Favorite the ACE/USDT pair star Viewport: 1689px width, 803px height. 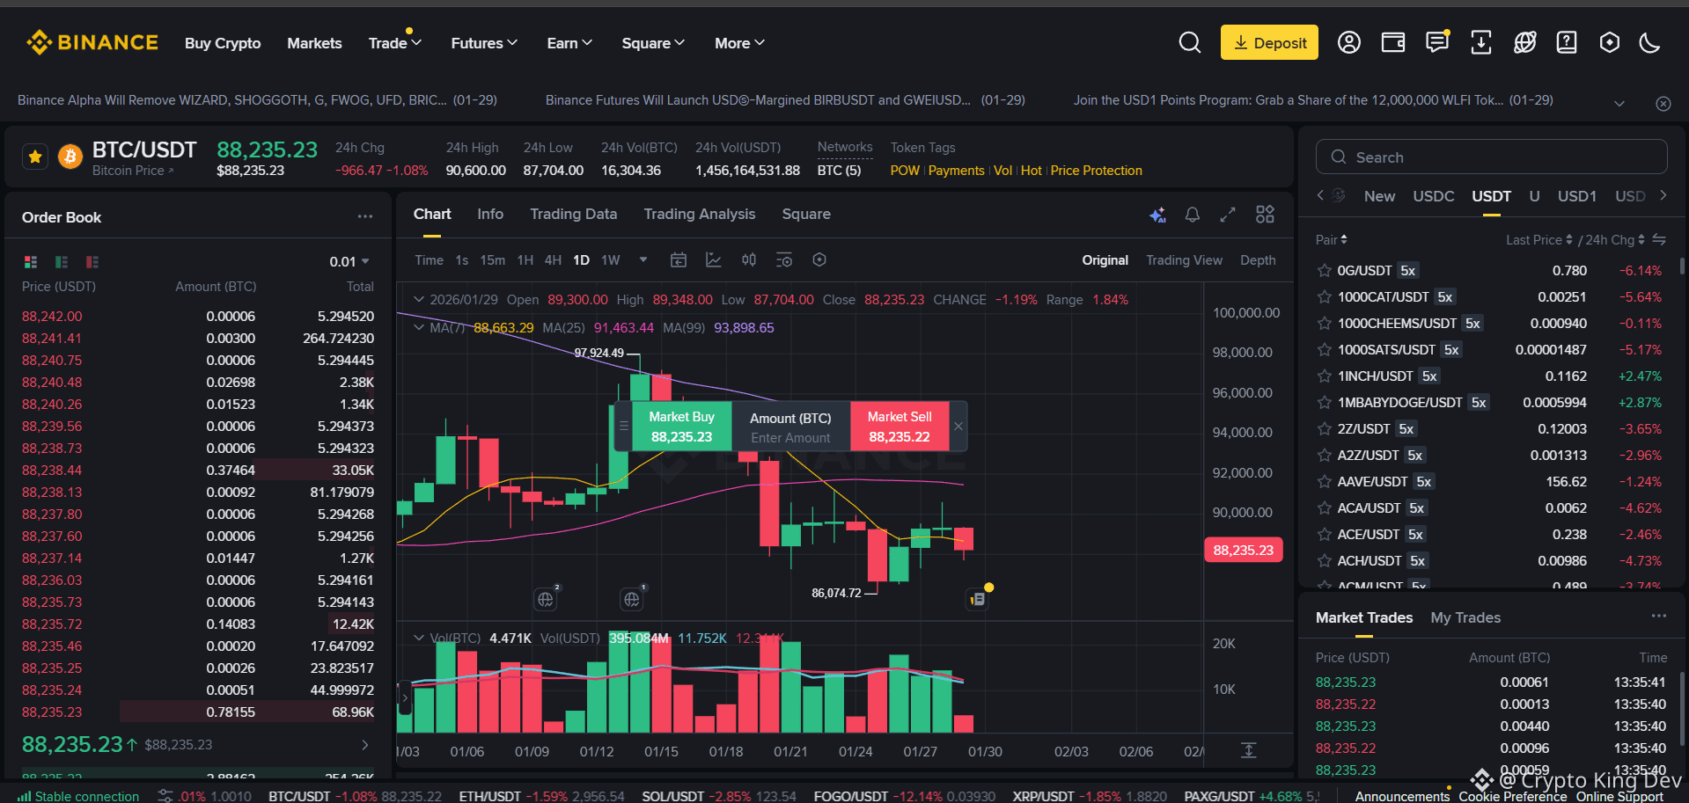1324,535
